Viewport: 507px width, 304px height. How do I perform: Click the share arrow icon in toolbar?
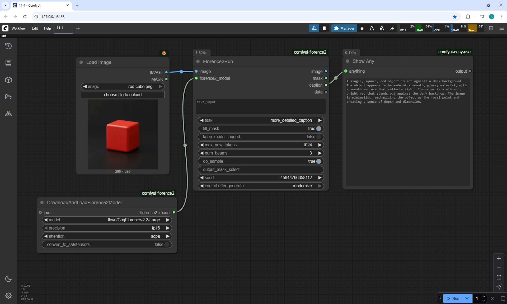(x=392, y=28)
